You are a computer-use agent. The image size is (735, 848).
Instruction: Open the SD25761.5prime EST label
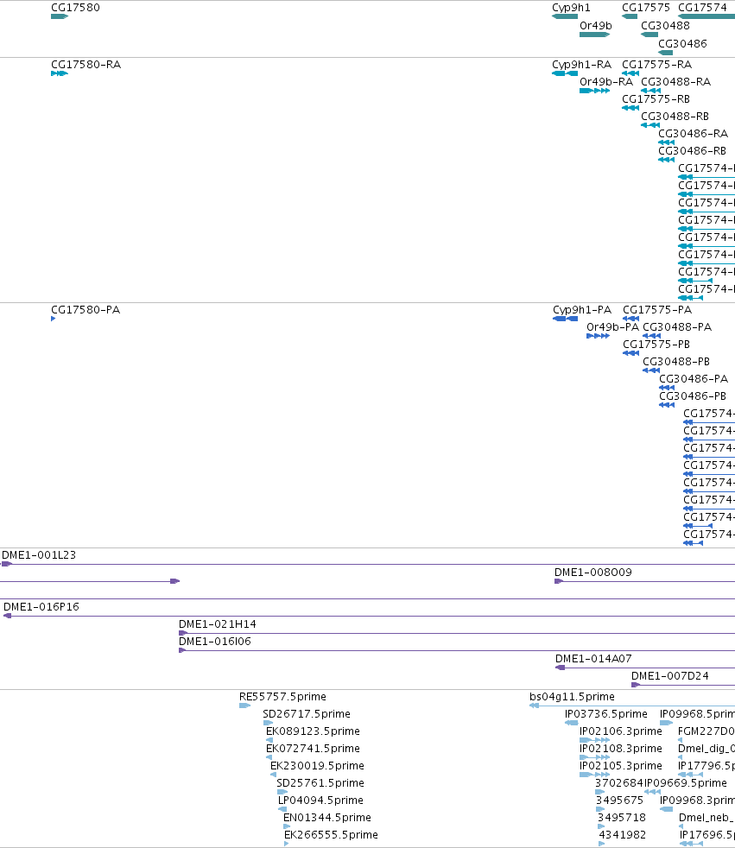[320, 783]
